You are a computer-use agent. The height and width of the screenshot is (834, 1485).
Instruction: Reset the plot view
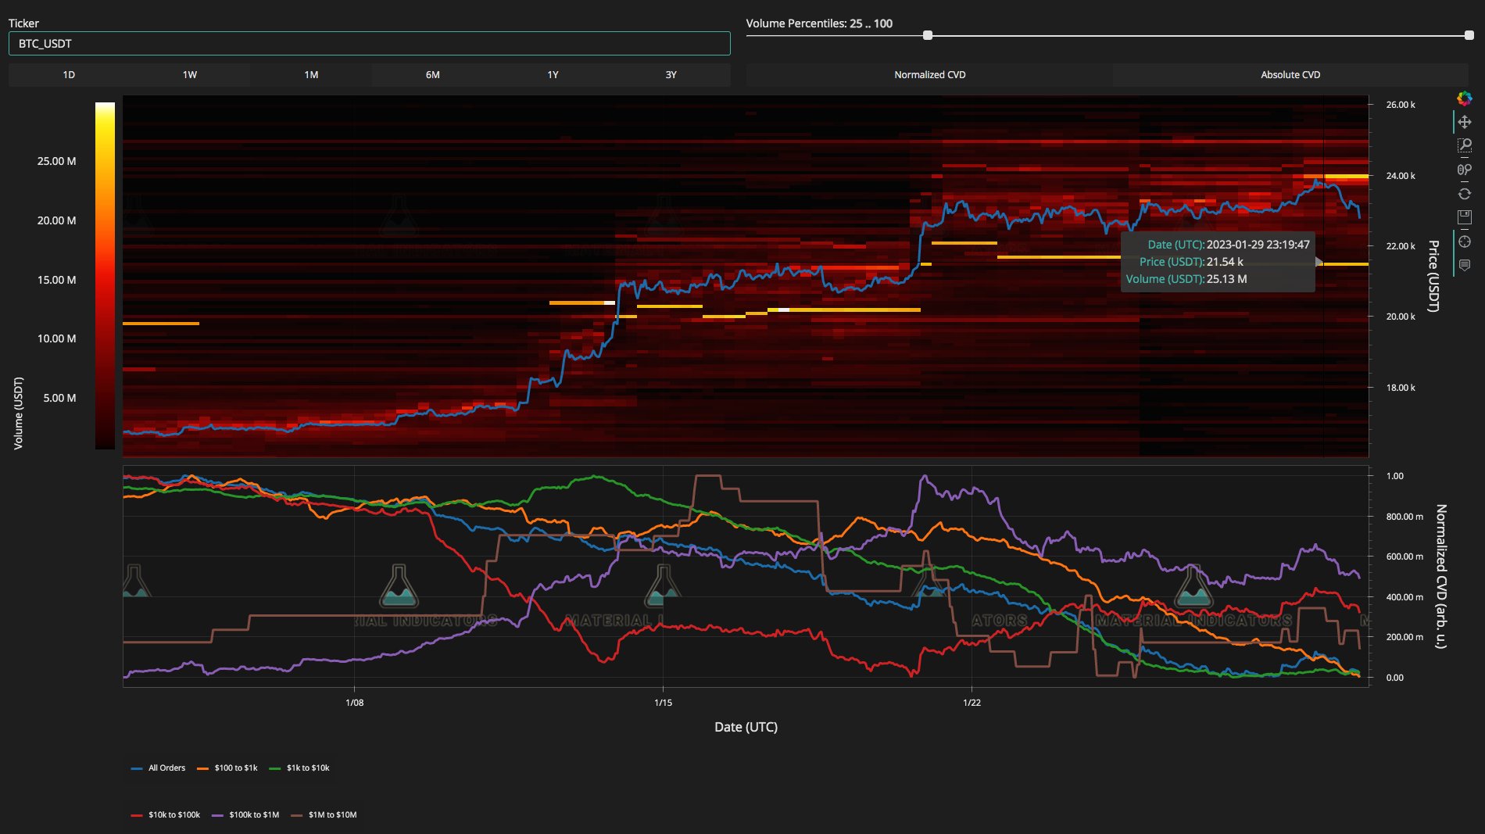1465,194
